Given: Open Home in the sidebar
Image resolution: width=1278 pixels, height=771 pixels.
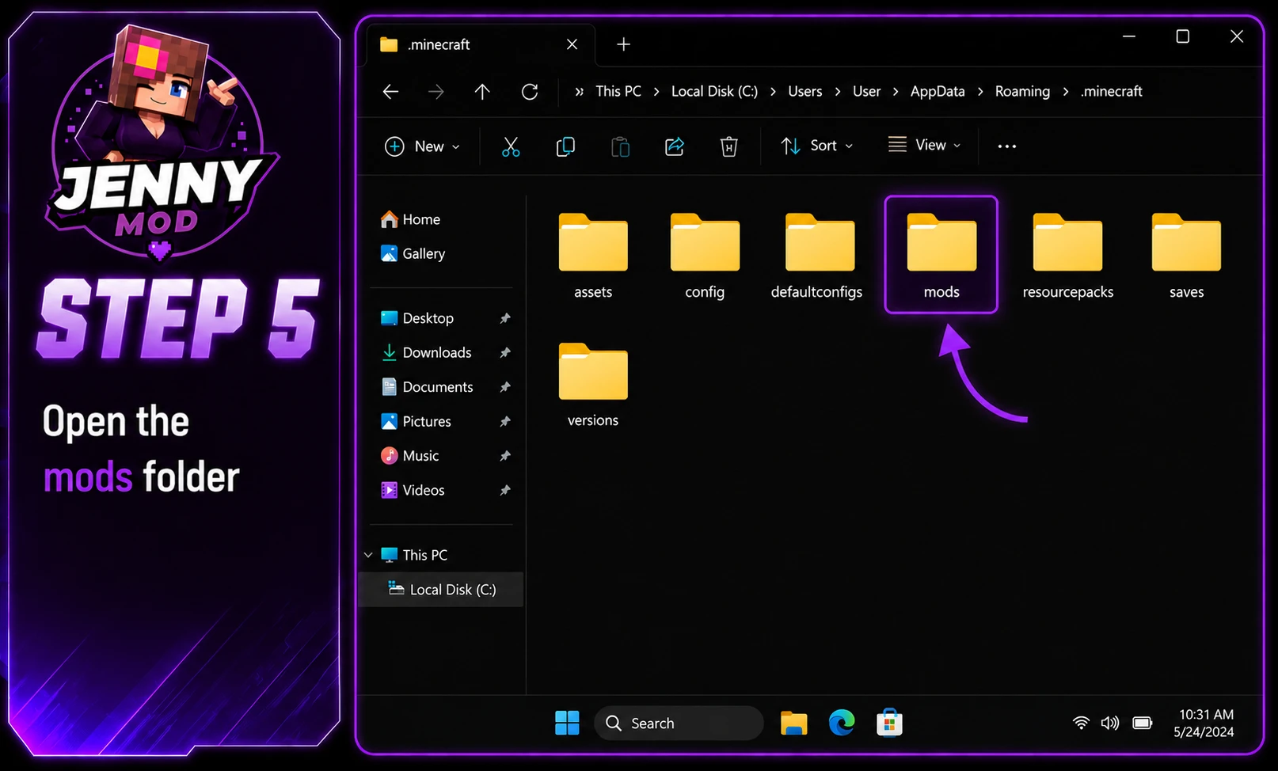Looking at the screenshot, I should (410, 219).
